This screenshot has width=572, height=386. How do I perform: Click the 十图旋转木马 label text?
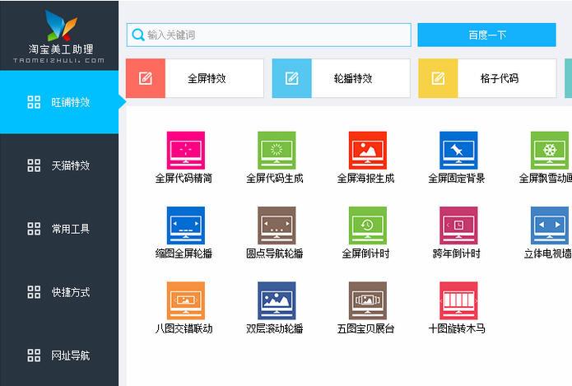[x=457, y=328]
